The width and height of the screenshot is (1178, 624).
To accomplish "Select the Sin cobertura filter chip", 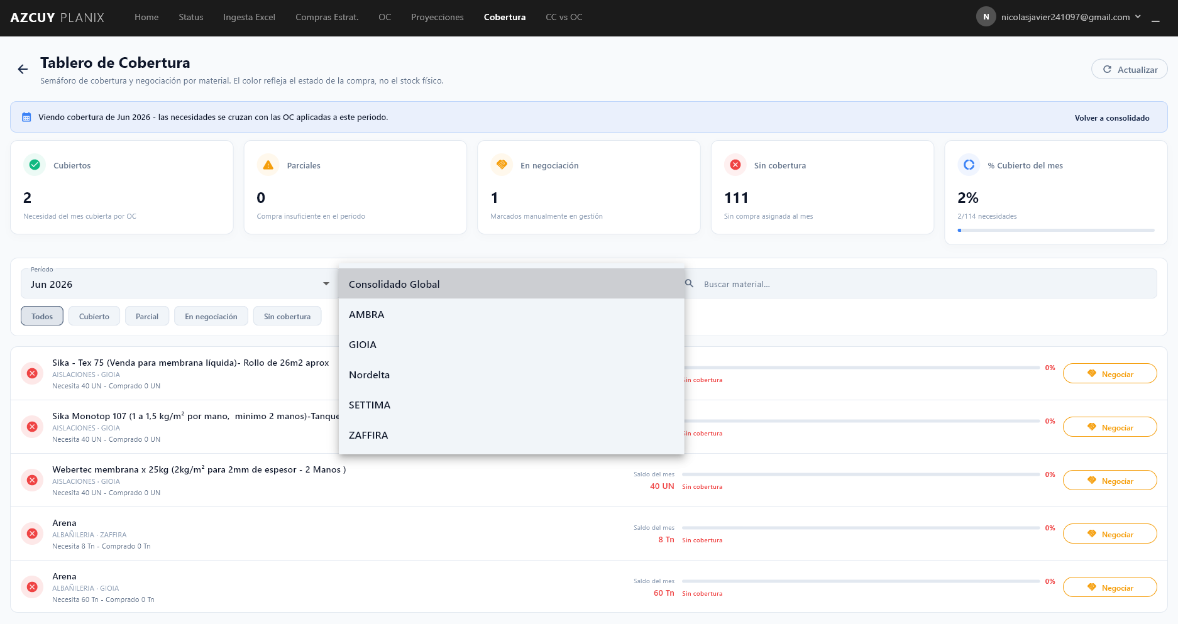I will pos(287,316).
